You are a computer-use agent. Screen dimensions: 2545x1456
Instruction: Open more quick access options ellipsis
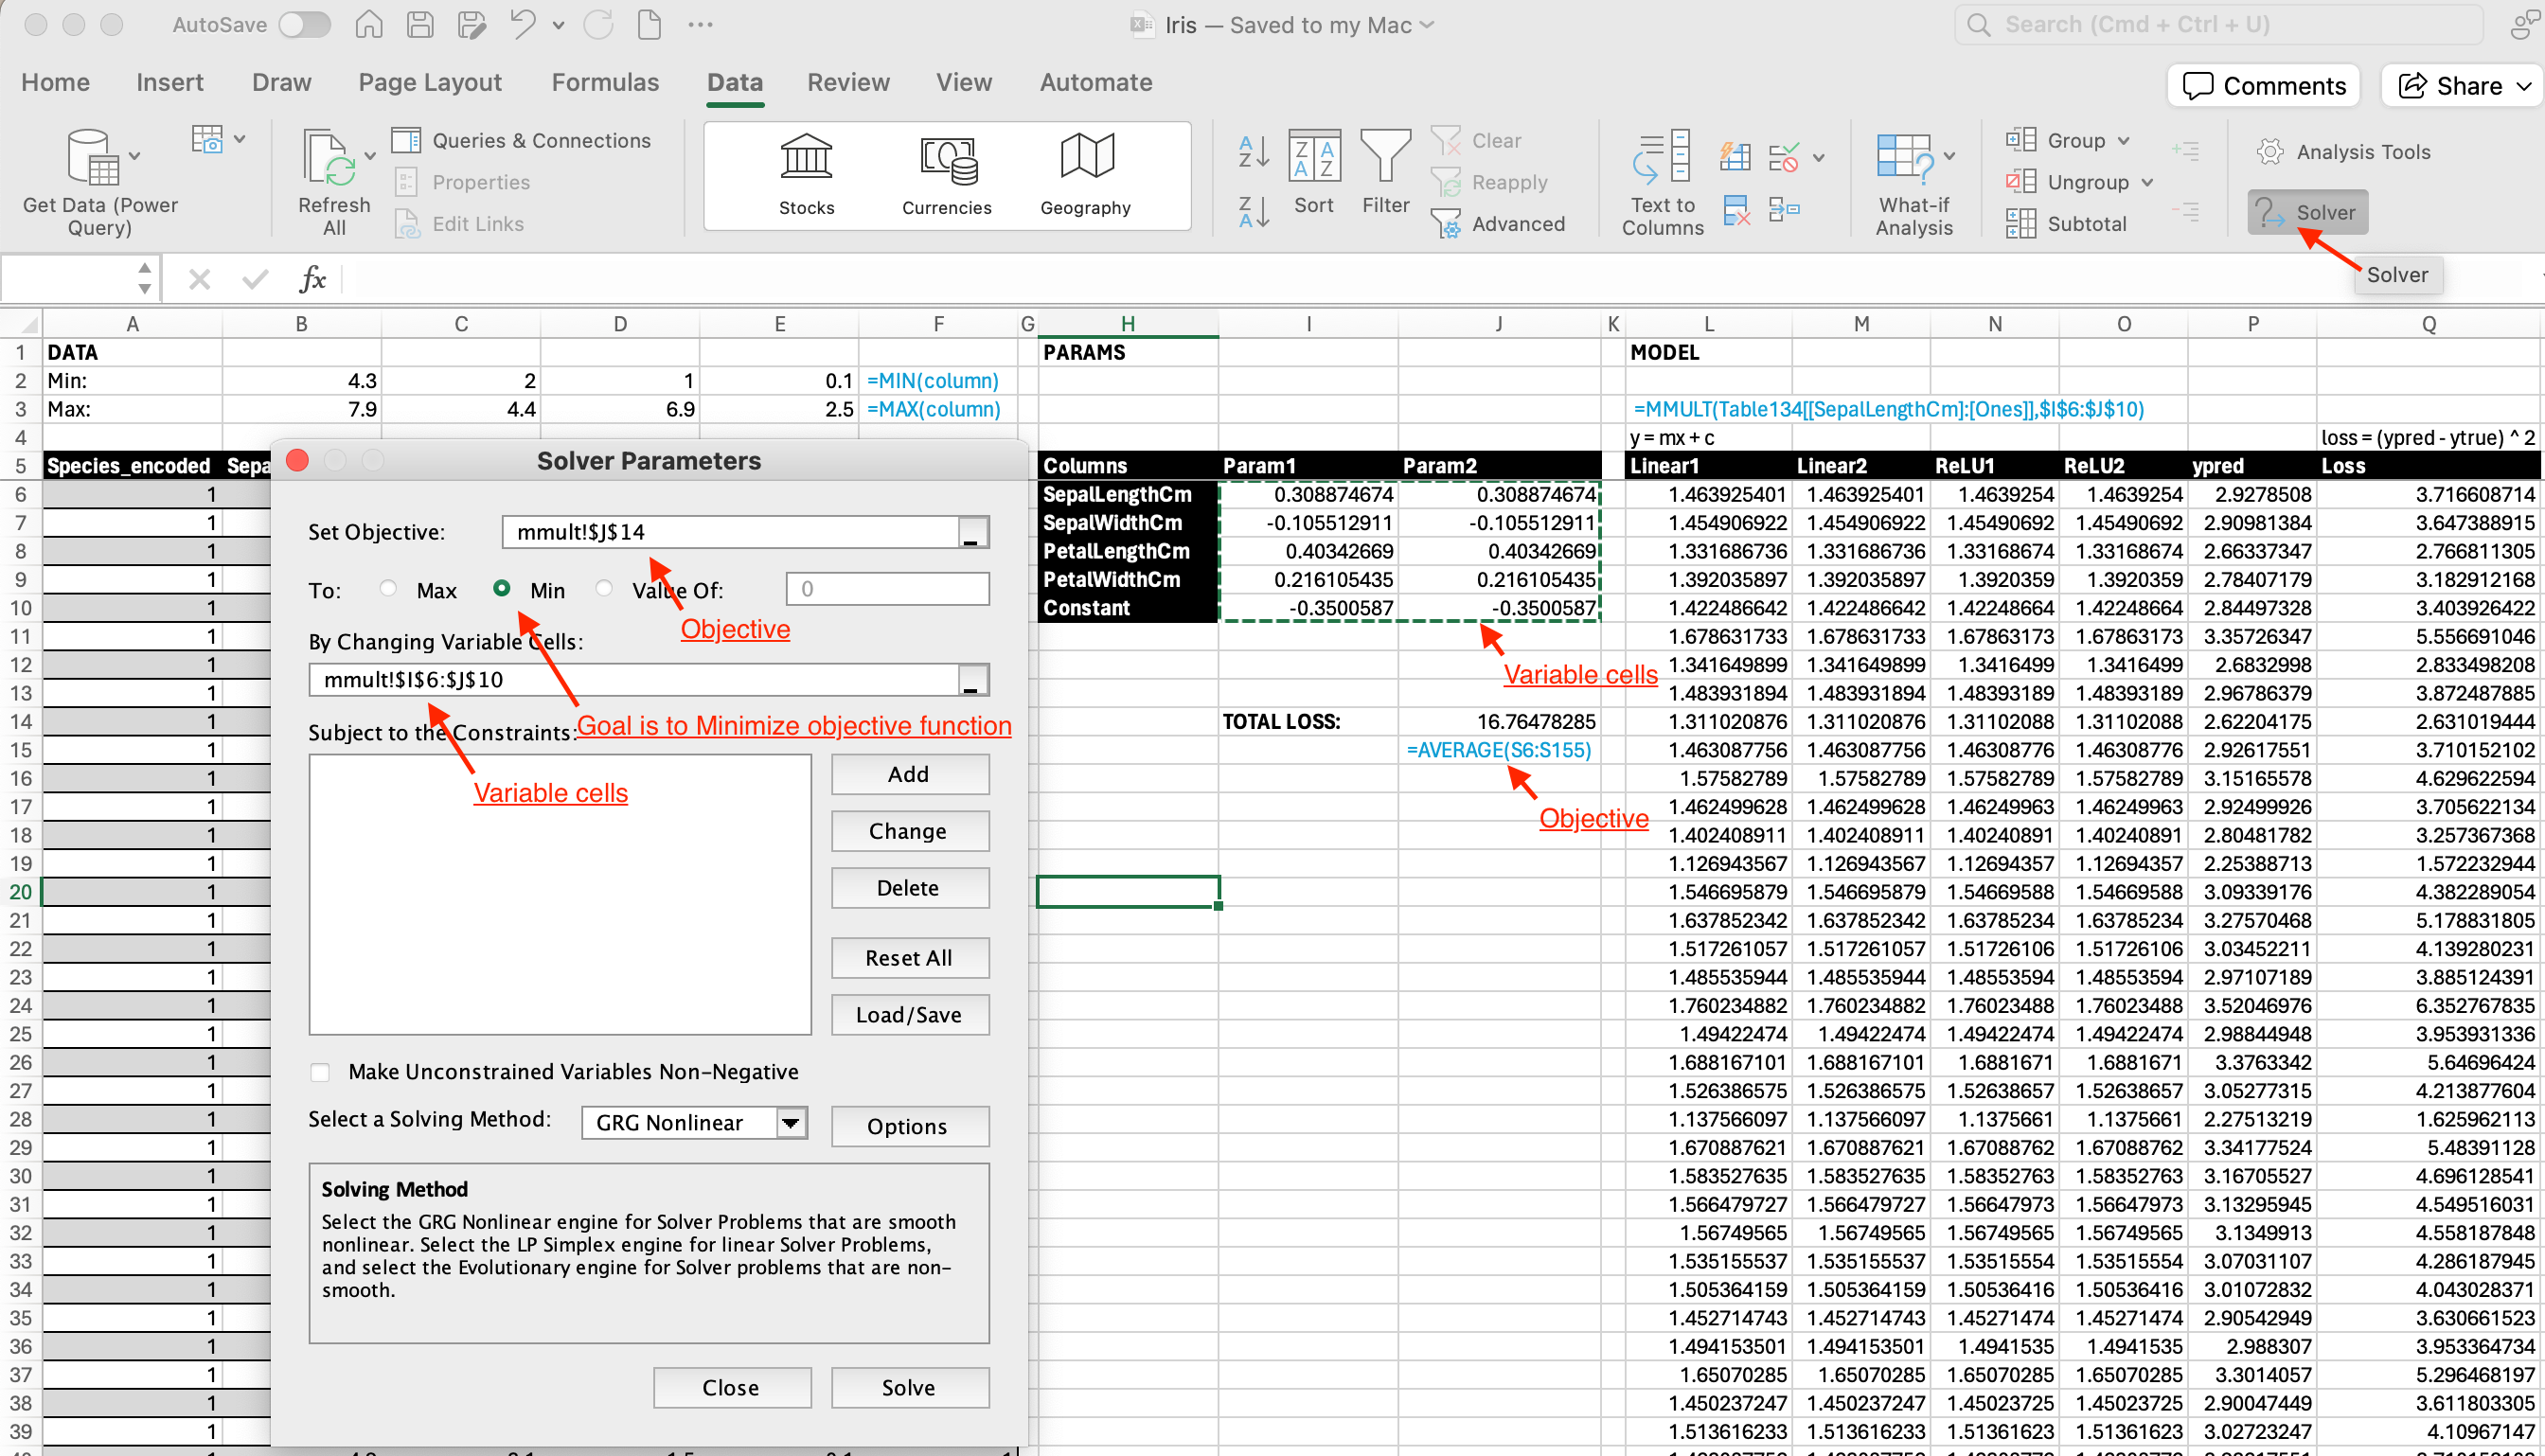pos(700,24)
